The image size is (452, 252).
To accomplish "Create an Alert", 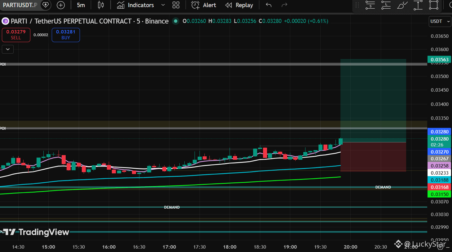I will [204, 5].
